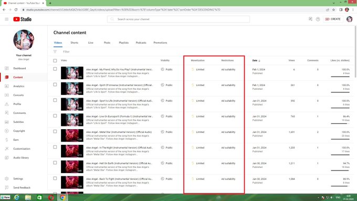357x201 pixels.
Task: Open the hamburger navigation menu
Action: click(x=7, y=19)
